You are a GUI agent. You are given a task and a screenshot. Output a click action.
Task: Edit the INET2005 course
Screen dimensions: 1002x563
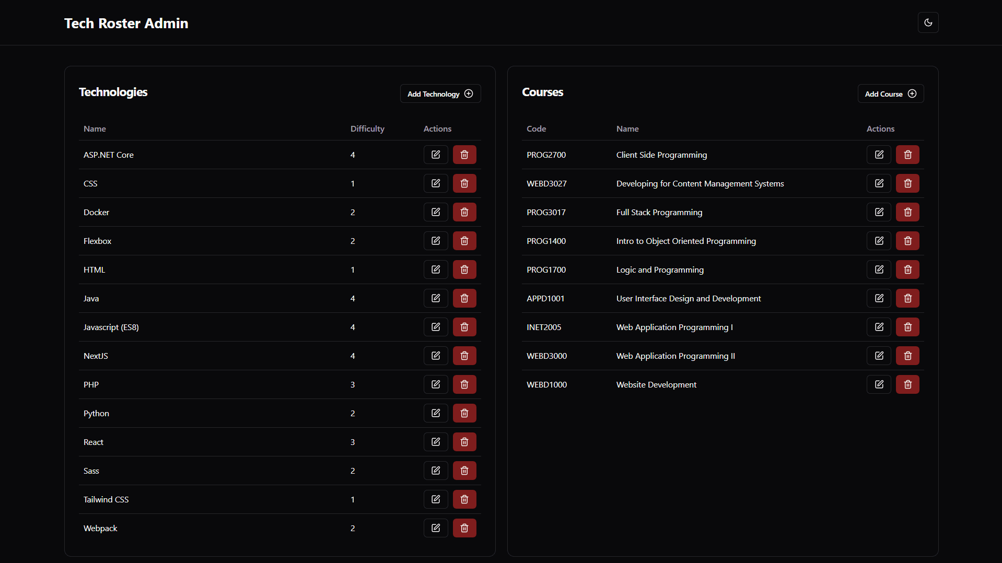pyautogui.click(x=879, y=327)
